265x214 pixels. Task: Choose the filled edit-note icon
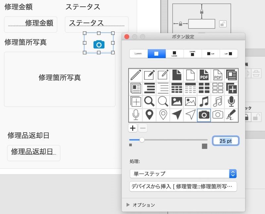point(149,75)
